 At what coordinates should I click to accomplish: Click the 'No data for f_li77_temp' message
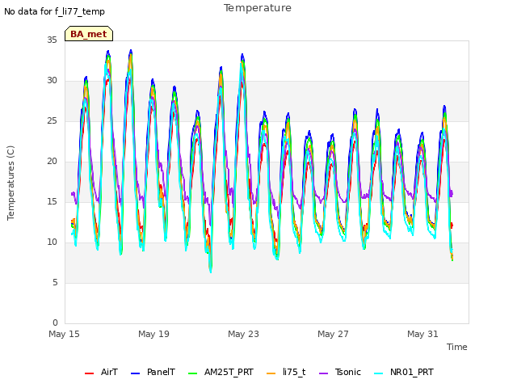click(x=54, y=11)
